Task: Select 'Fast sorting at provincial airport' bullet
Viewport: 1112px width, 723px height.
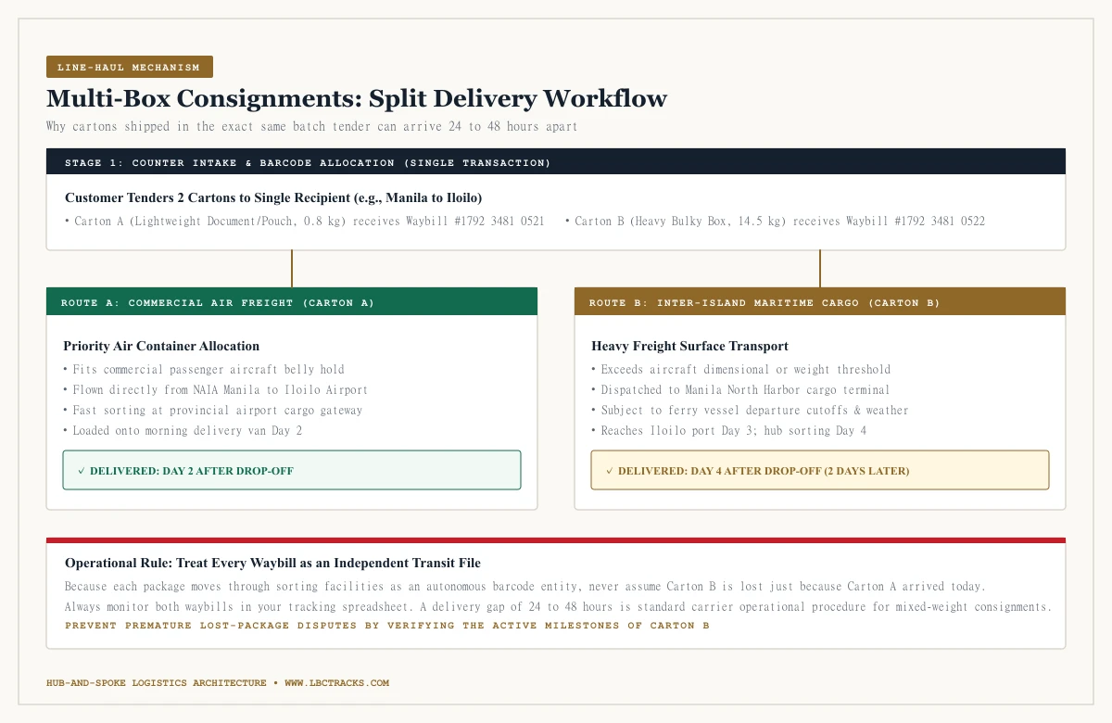Action: pos(213,411)
